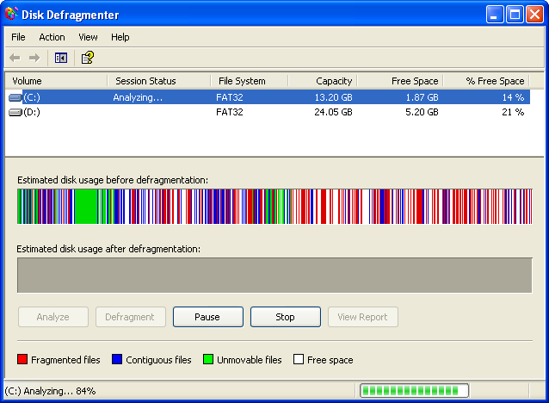This screenshot has height=403, width=549.
Task: Click the blue Contiguous files swatch
Action: coord(117,359)
